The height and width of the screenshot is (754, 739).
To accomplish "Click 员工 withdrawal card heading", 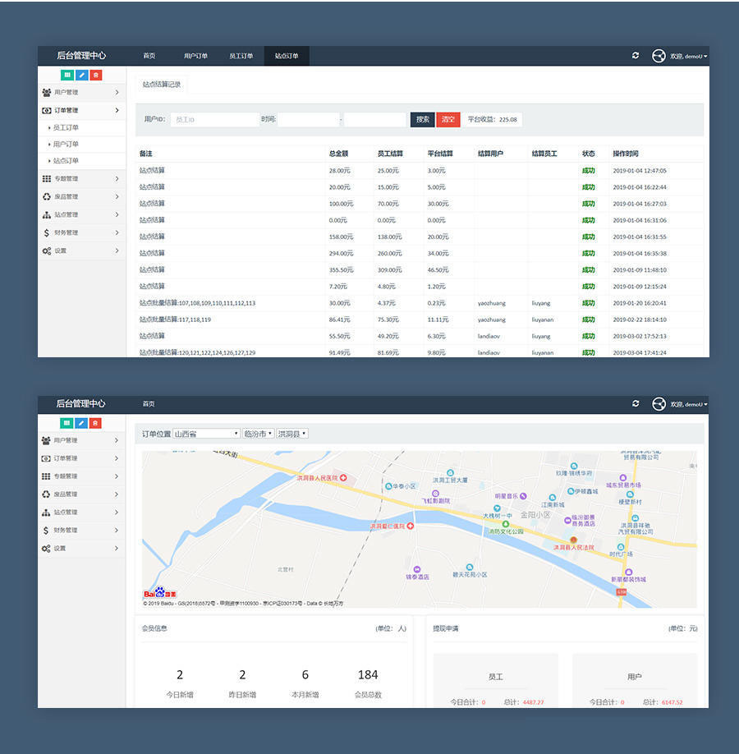I will point(496,677).
